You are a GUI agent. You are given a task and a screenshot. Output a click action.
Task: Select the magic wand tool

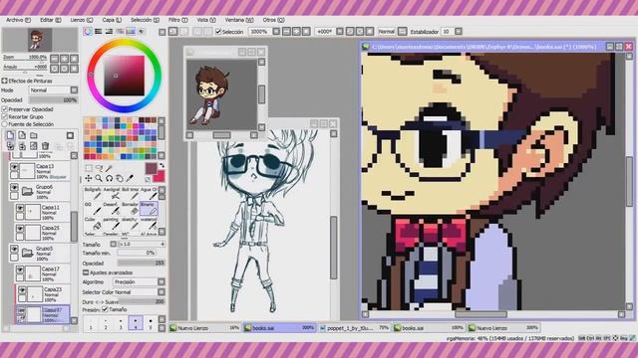[x=109, y=168]
